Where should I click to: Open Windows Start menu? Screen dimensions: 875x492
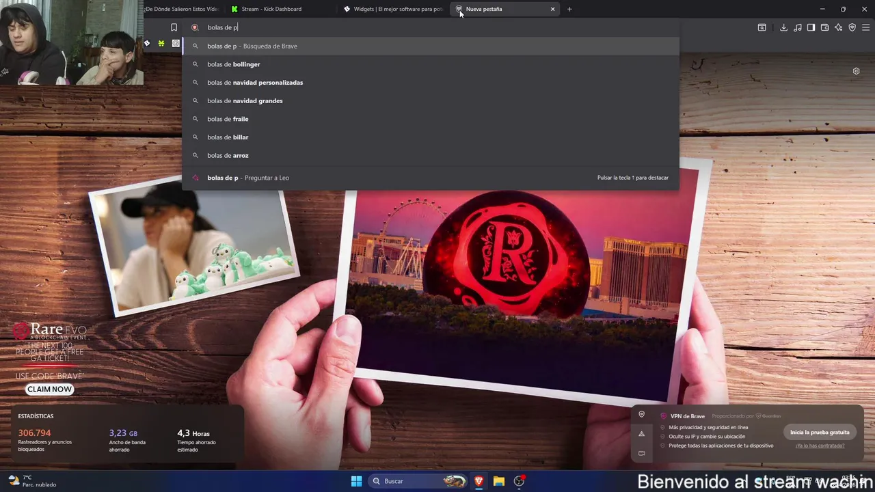tap(356, 481)
